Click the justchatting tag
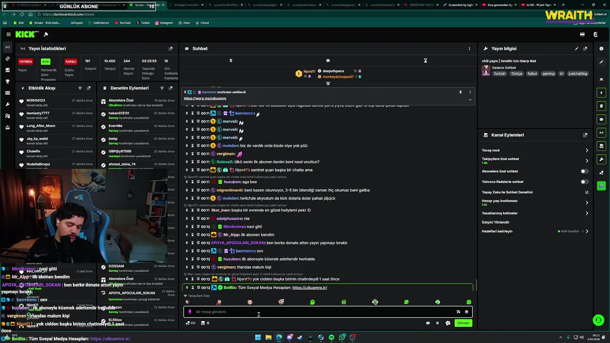610x343 pixels. tap(578, 74)
